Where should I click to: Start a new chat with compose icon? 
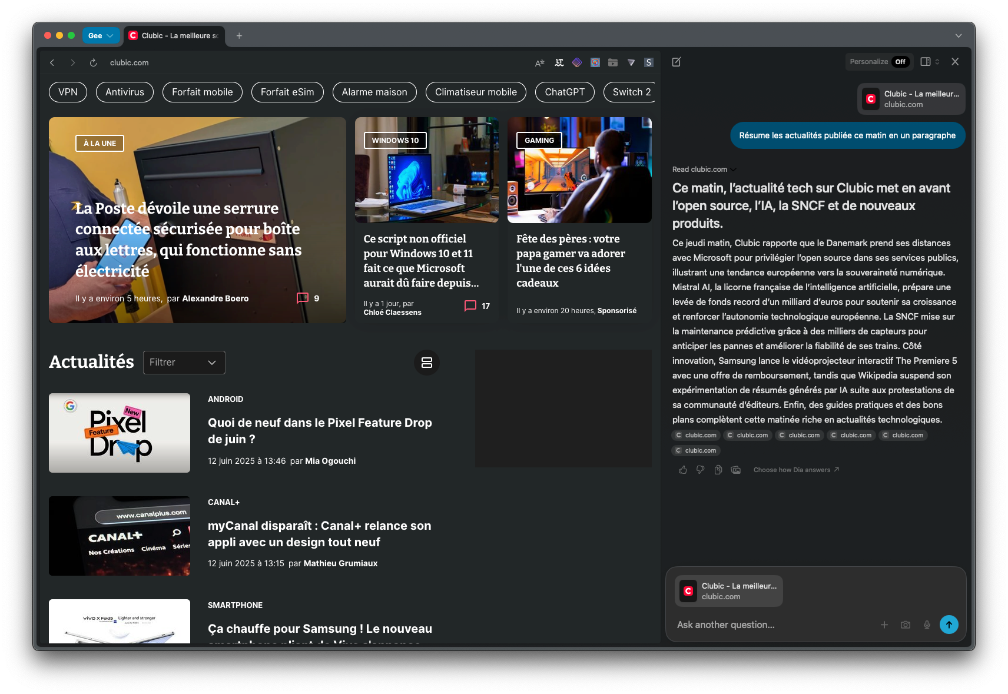point(677,62)
